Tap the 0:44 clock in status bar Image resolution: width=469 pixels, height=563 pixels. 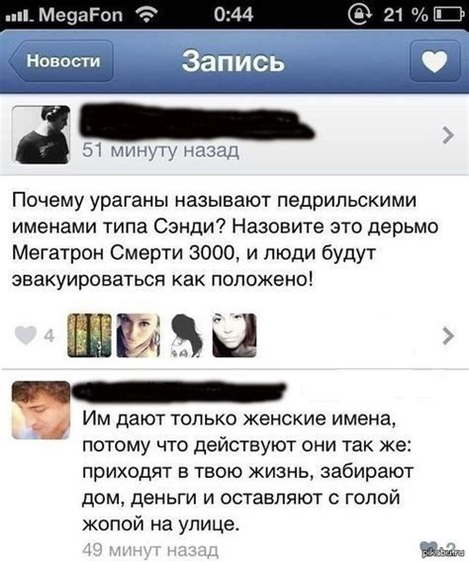(234, 15)
